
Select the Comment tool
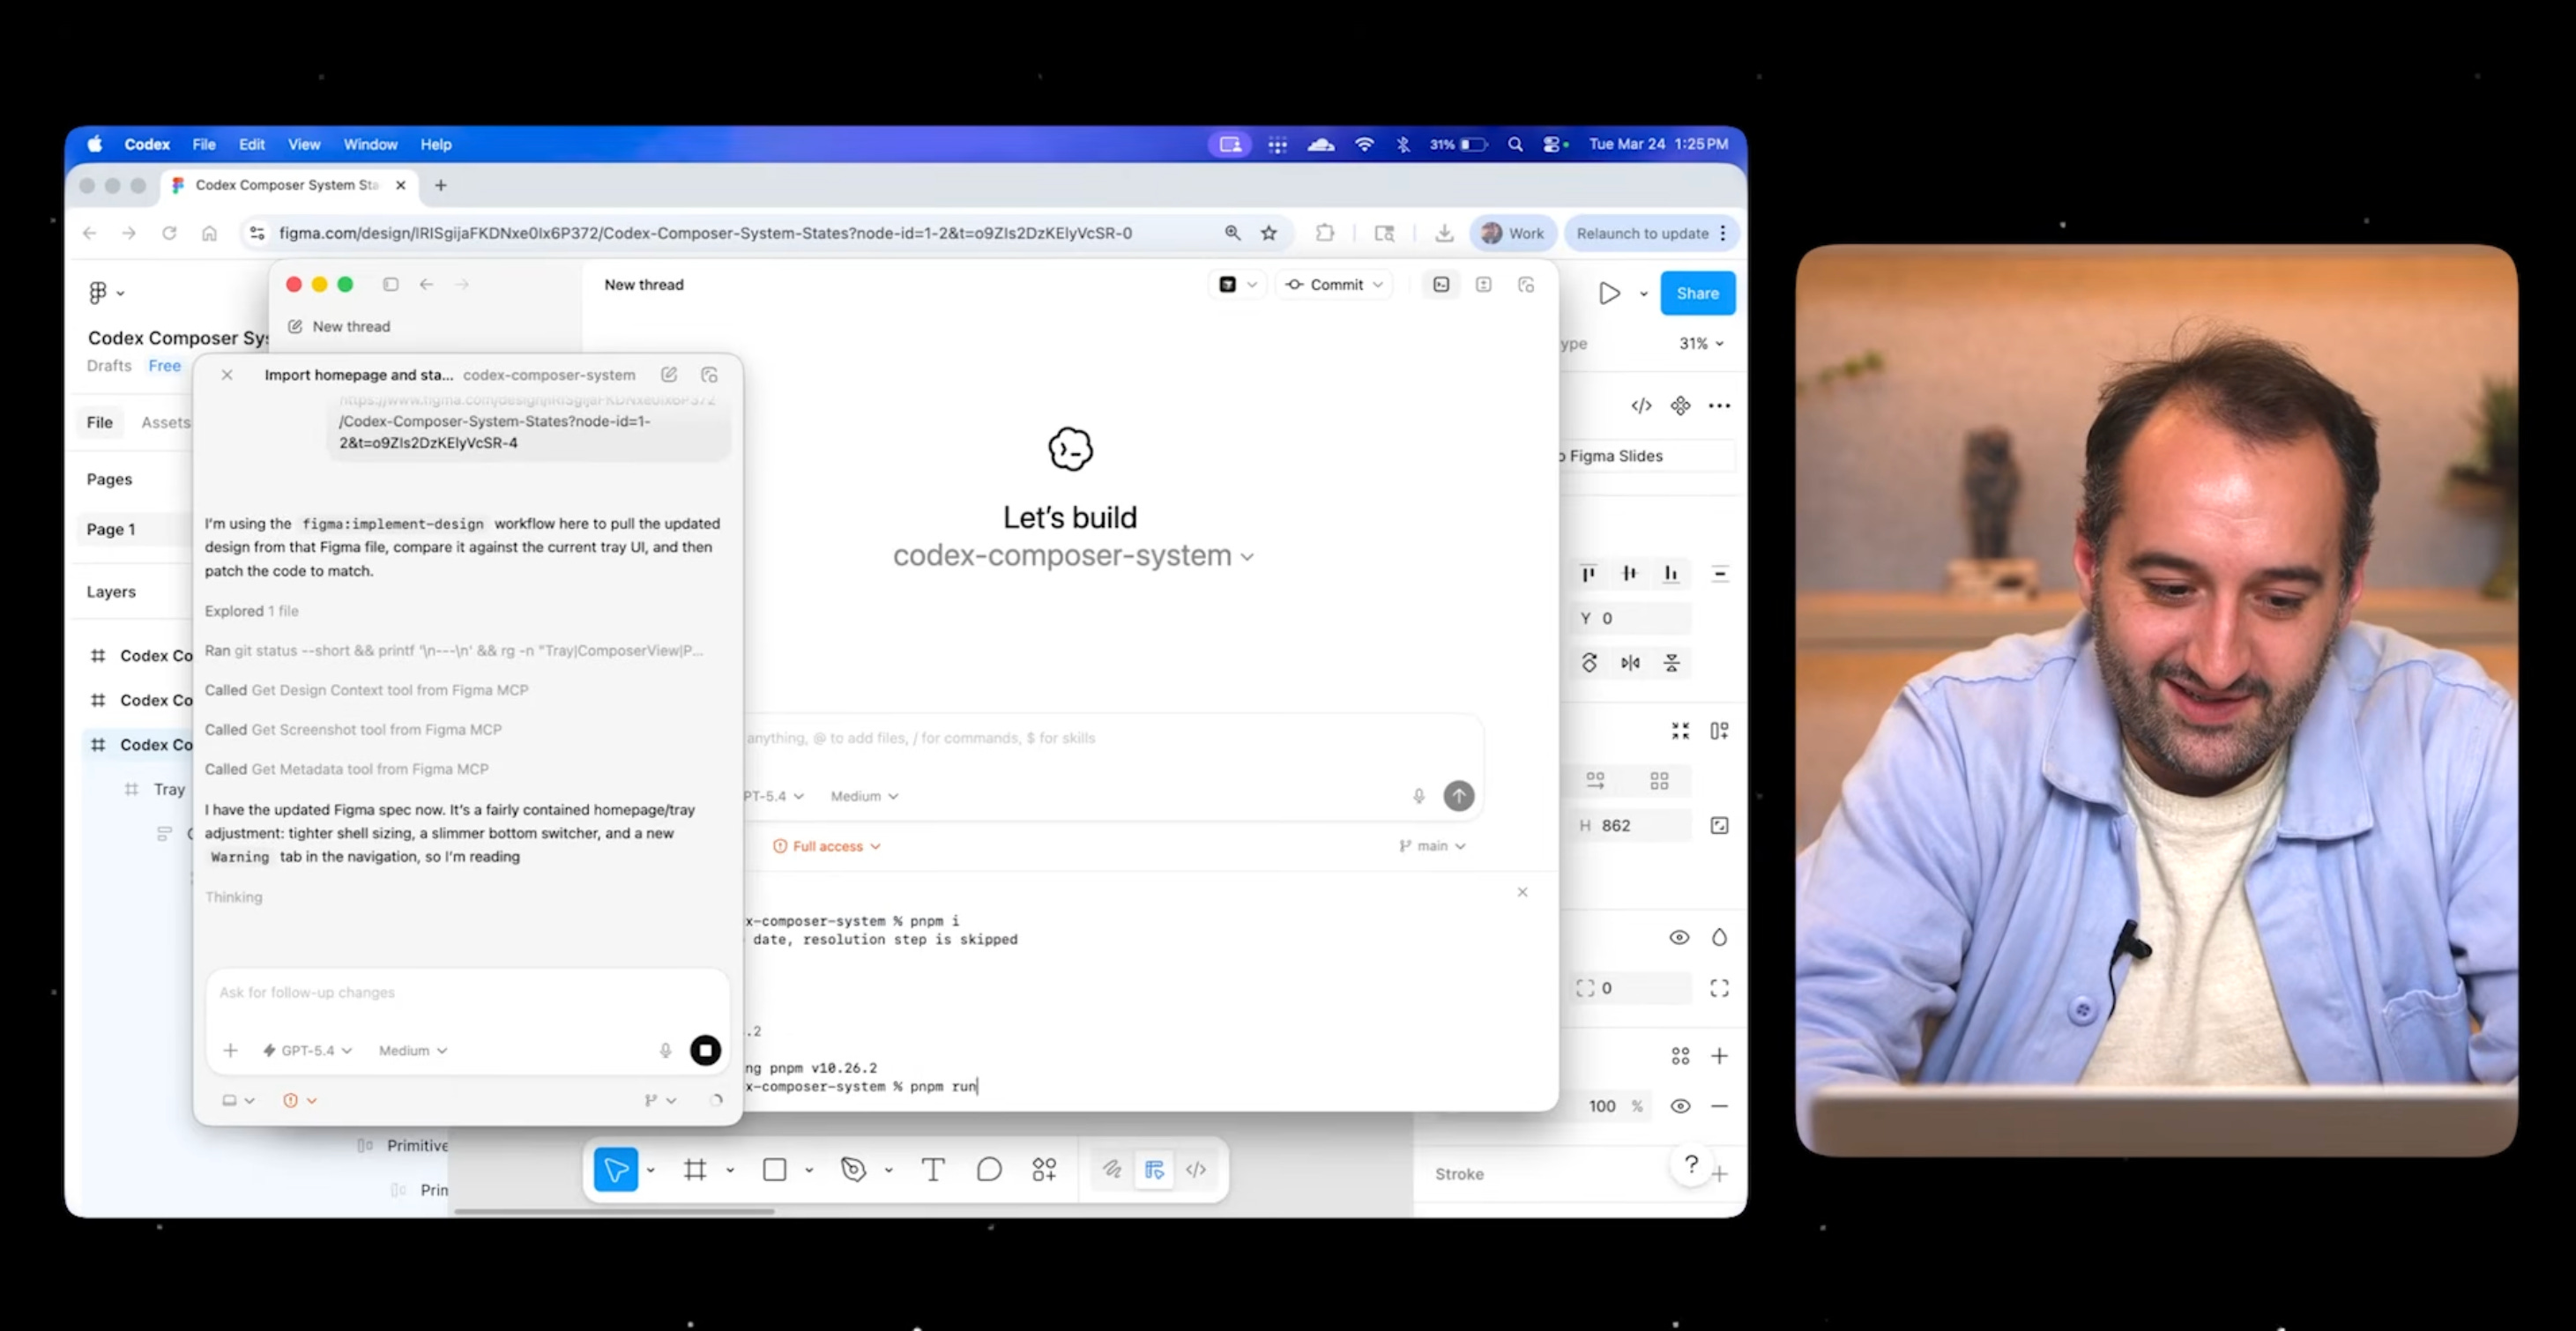coord(989,1169)
